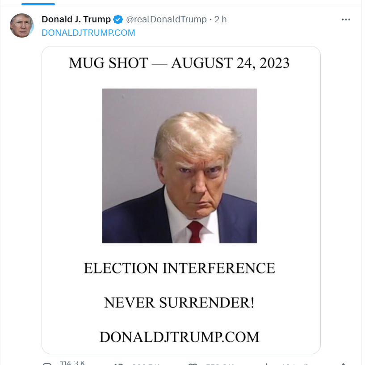Click the blue verified badge

(118, 19)
